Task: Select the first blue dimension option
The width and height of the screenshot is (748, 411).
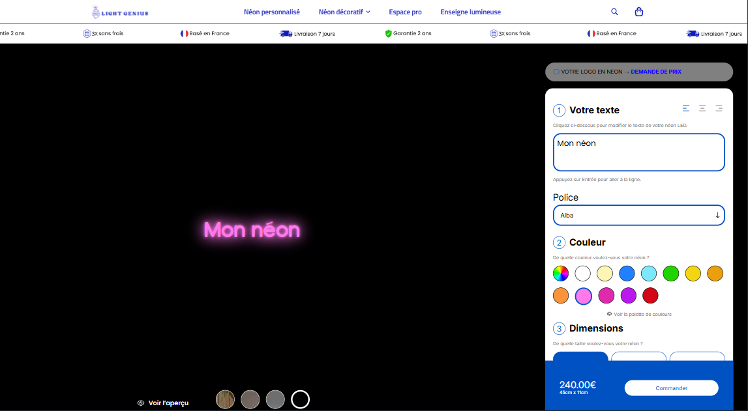Action: click(580, 356)
